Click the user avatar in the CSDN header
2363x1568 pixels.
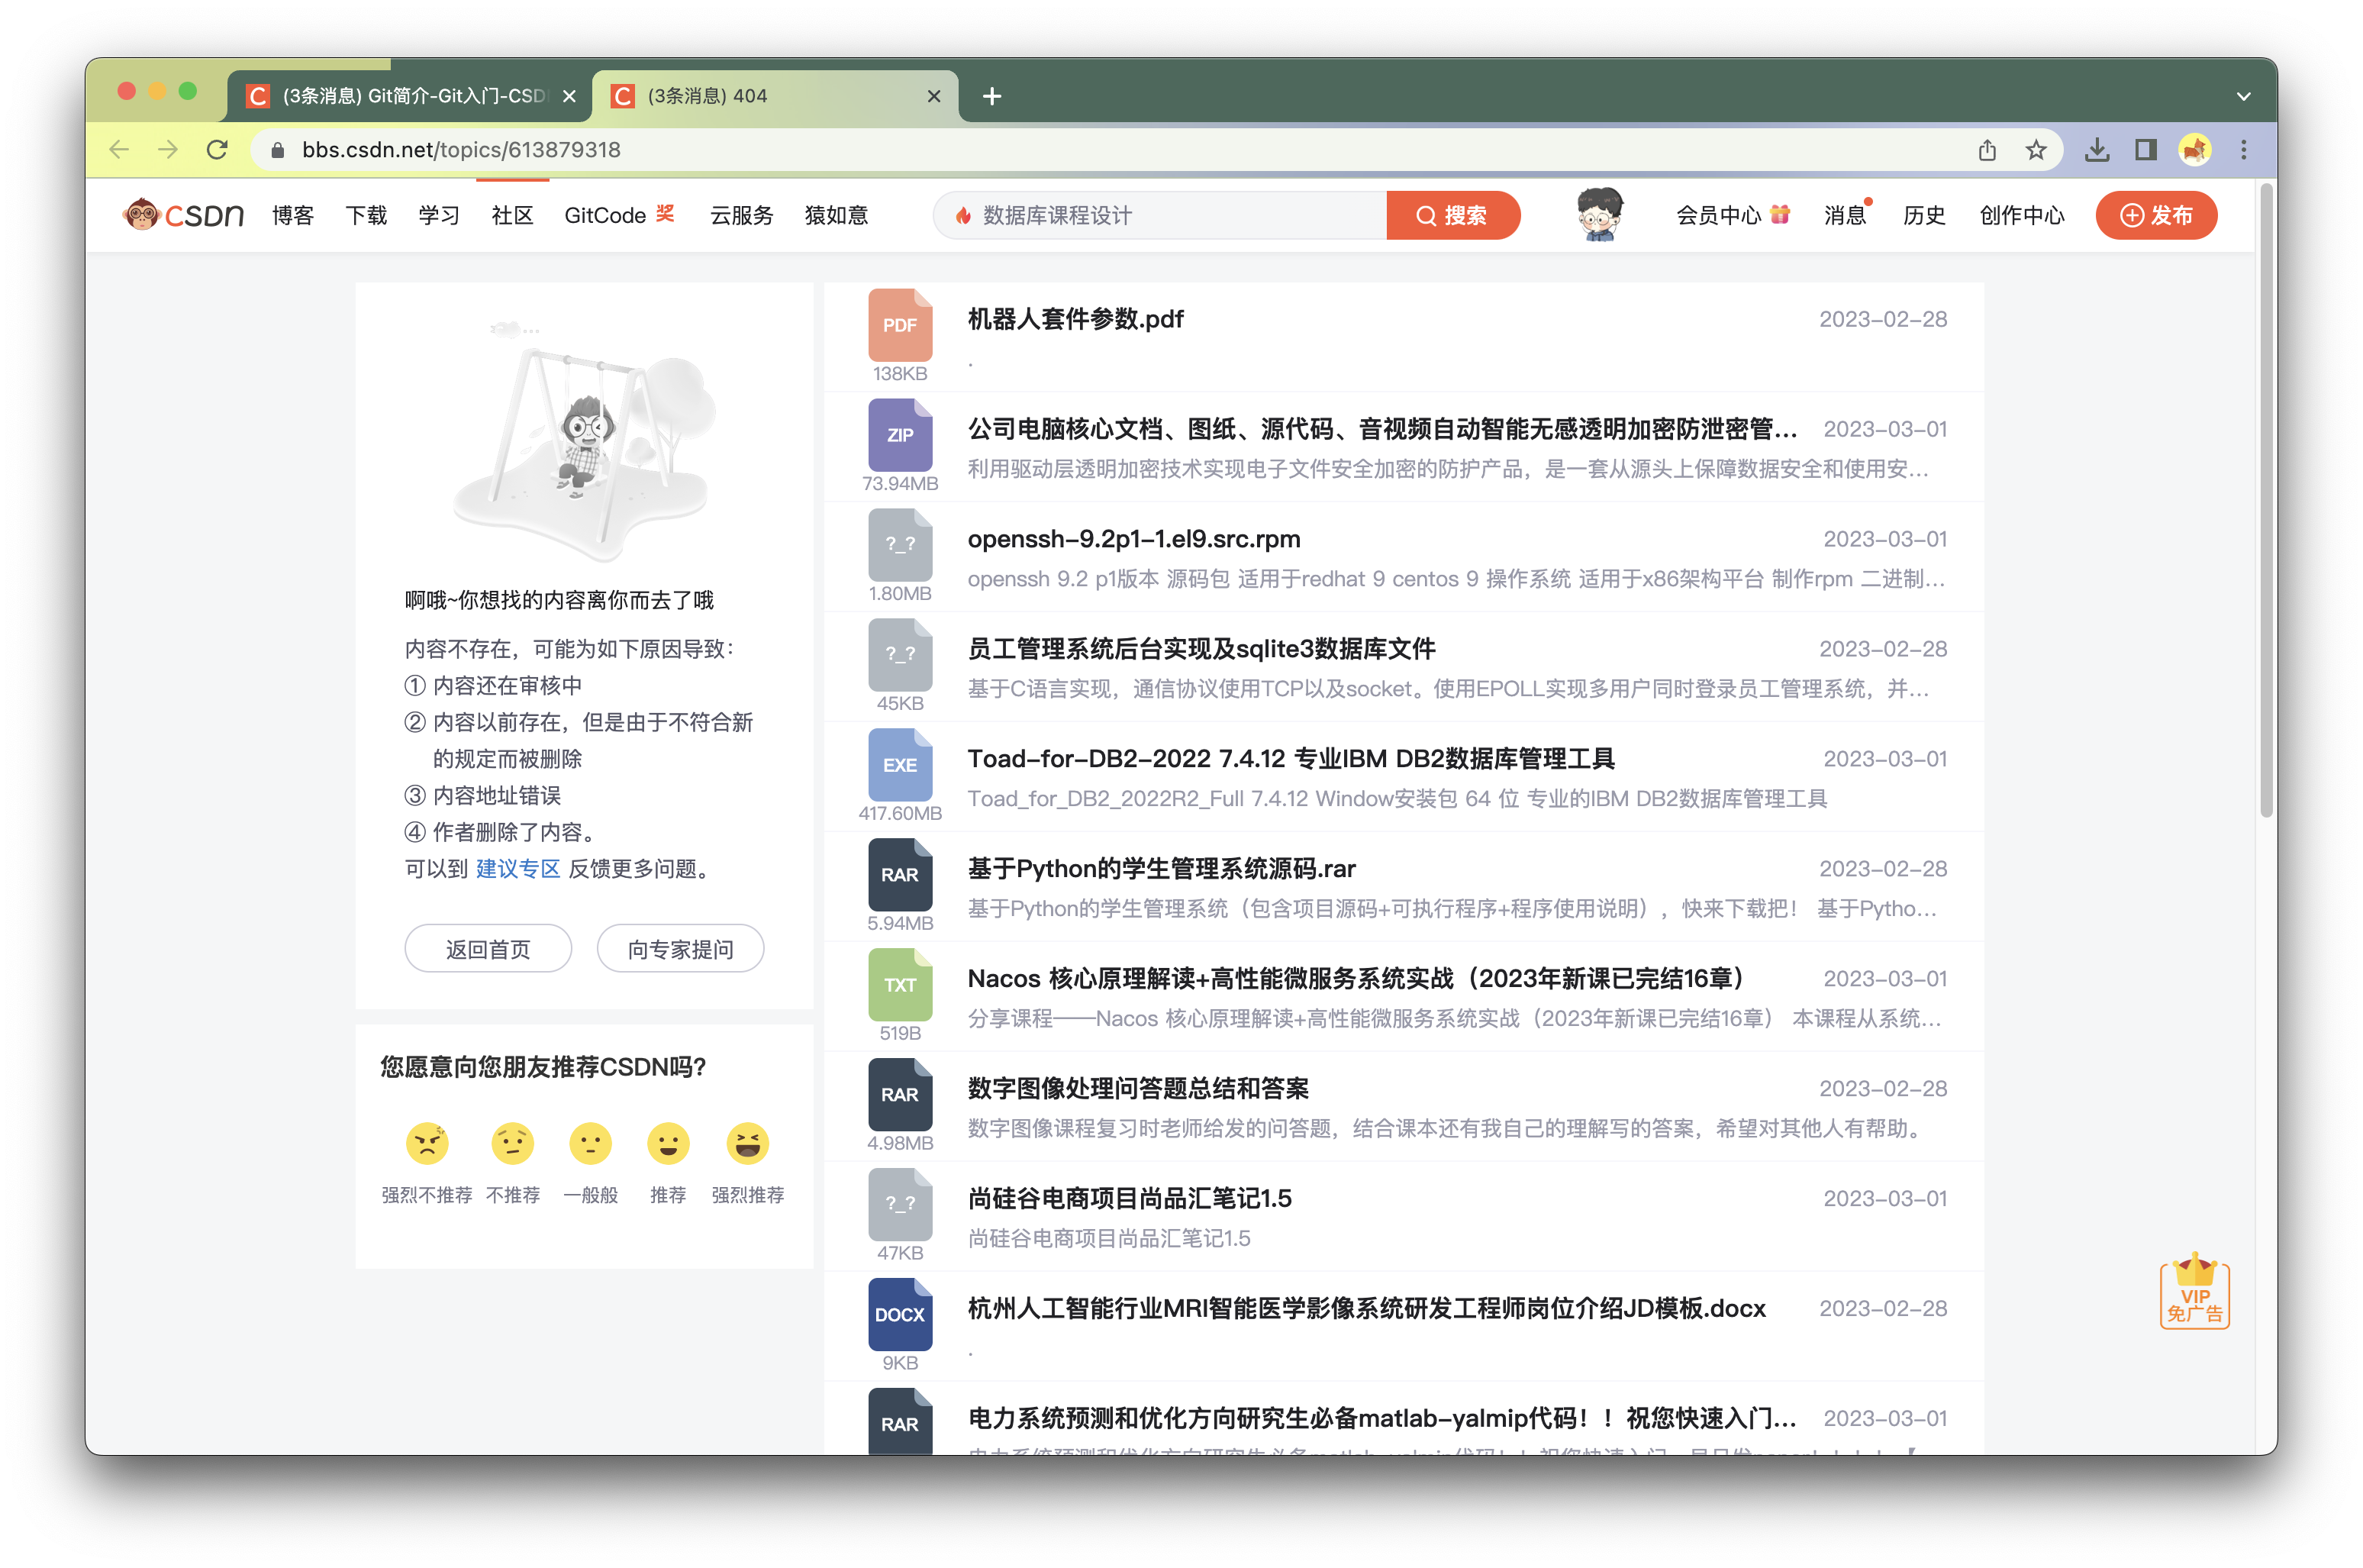click(x=1599, y=214)
